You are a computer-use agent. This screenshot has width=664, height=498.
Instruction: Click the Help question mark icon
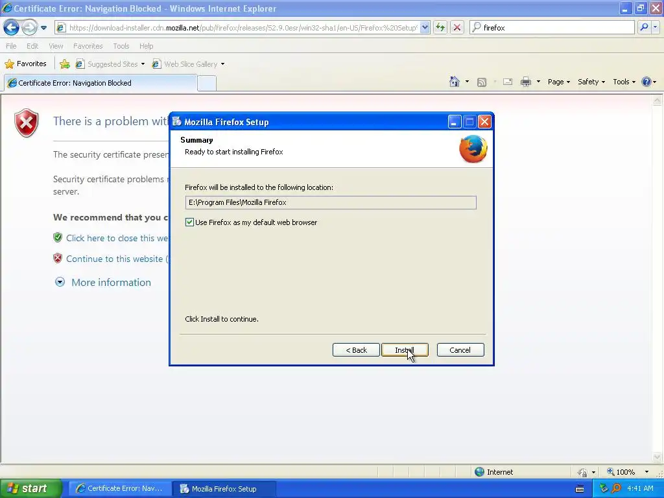646,82
